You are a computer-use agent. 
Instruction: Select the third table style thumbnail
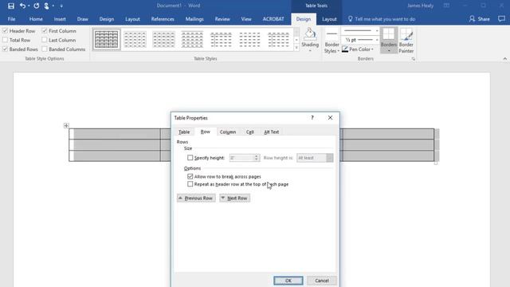(163, 39)
